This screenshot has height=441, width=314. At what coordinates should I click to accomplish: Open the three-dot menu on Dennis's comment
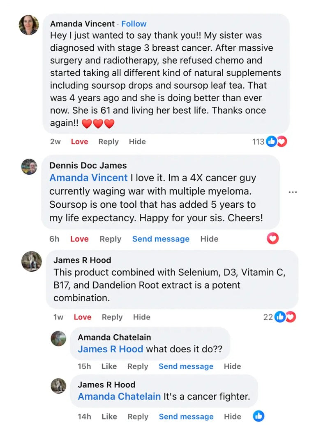coord(293,192)
